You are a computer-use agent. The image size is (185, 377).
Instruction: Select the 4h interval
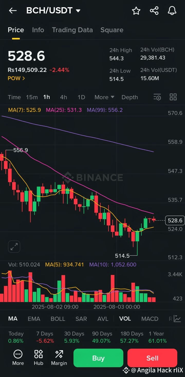tap(63, 97)
